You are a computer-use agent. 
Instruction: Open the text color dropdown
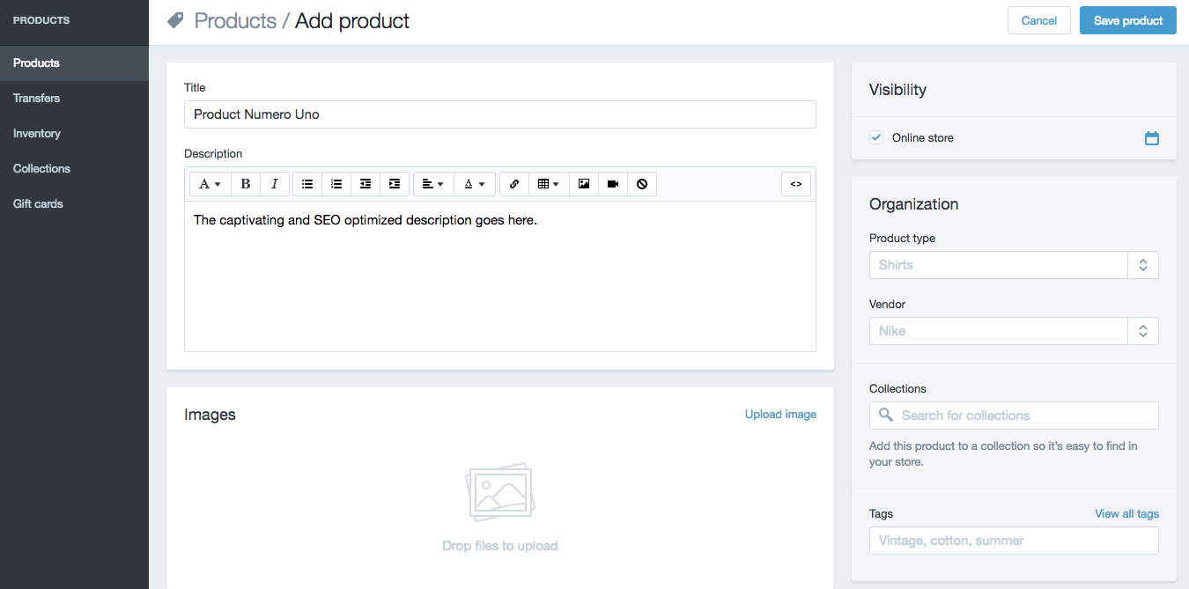[475, 184]
